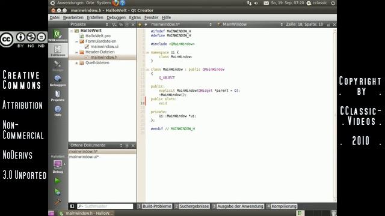Open the Debuggen menu
Viewport: 385px width, 216px height.
pyautogui.click(x=116, y=17)
